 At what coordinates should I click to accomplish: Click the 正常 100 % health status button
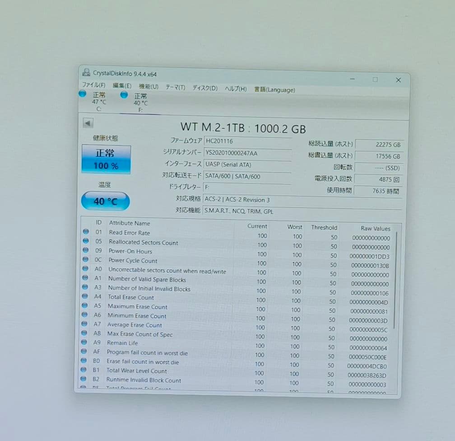[x=106, y=160]
